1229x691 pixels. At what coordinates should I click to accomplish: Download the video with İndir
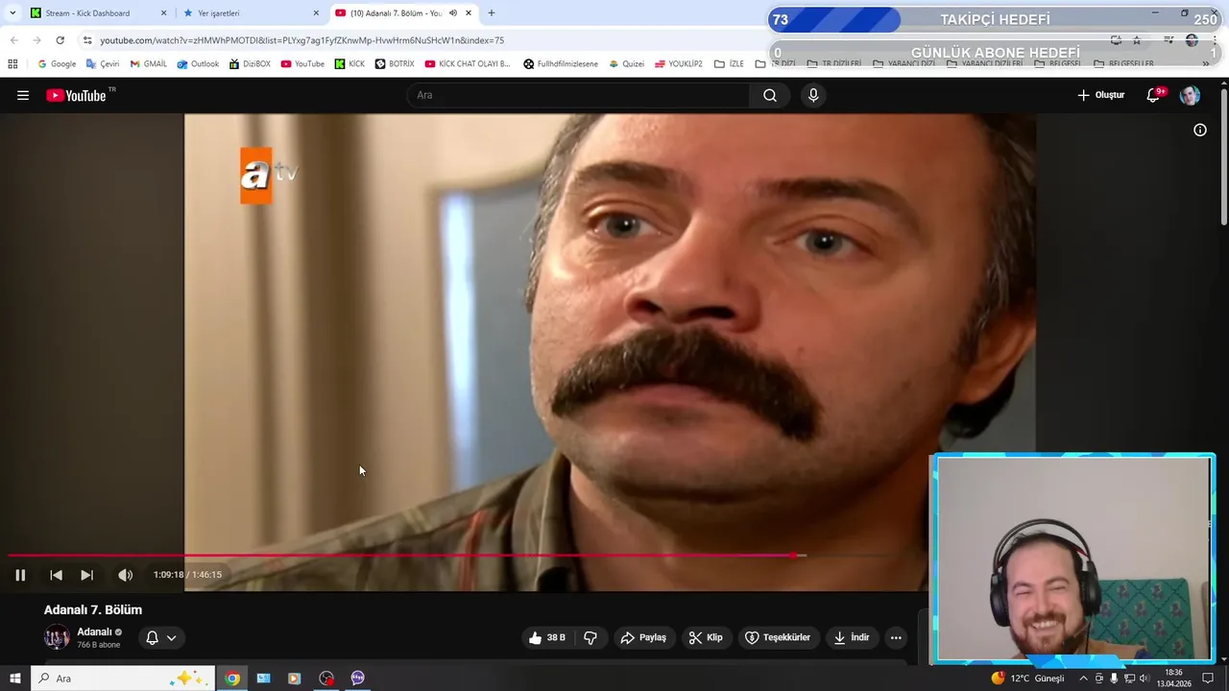[x=852, y=637]
